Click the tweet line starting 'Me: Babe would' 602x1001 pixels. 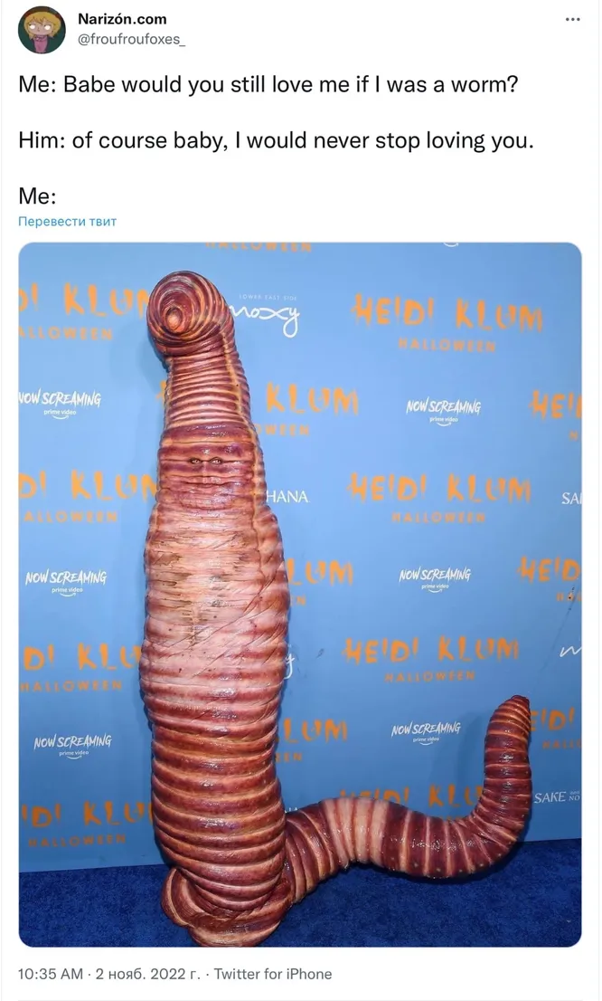click(x=268, y=83)
